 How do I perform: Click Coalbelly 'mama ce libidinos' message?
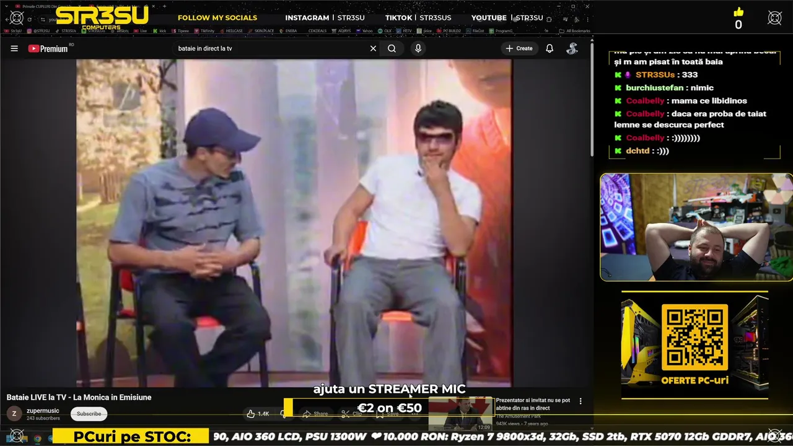click(681, 101)
